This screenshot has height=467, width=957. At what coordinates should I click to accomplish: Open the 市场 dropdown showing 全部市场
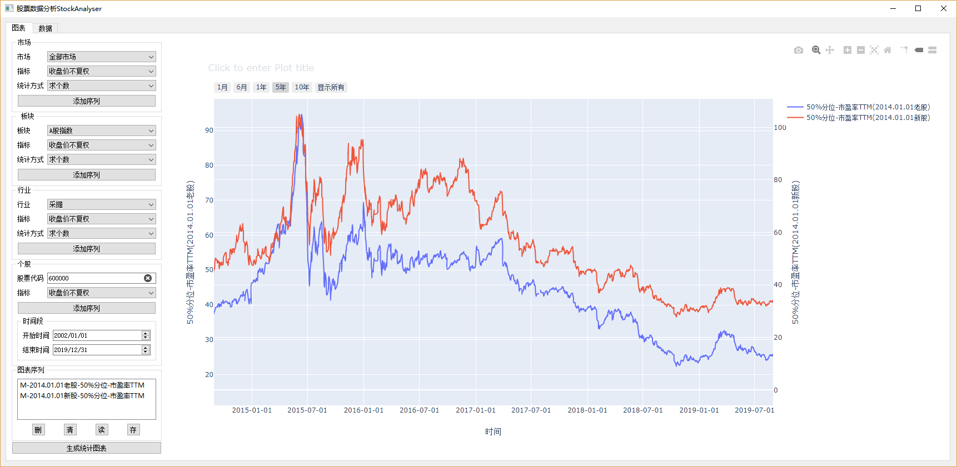click(101, 57)
